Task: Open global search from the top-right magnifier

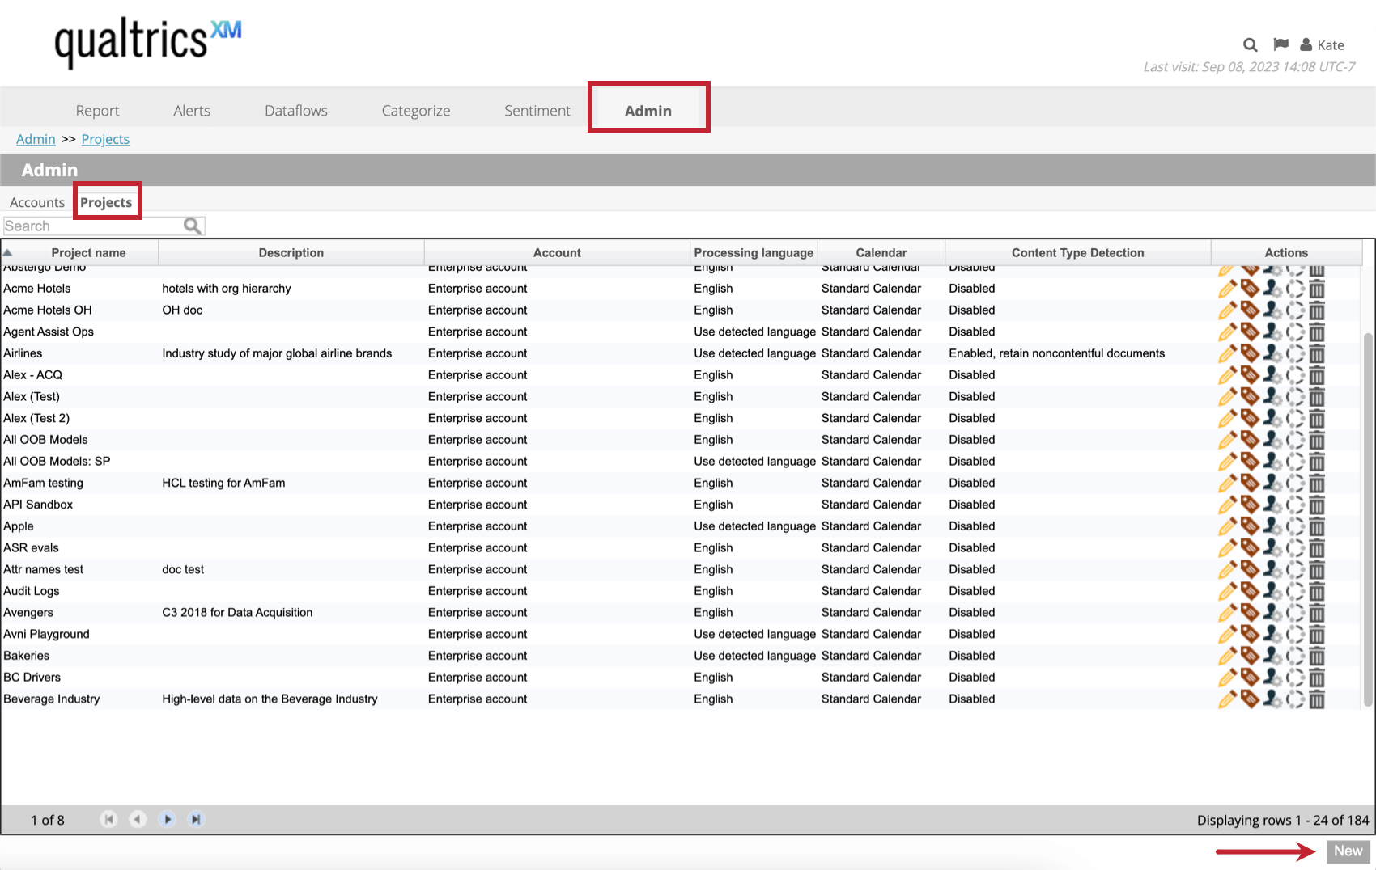Action: [x=1250, y=44]
